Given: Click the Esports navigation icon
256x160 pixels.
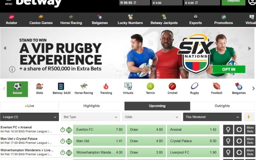Looking at the screenshot, I should click(196, 17).
